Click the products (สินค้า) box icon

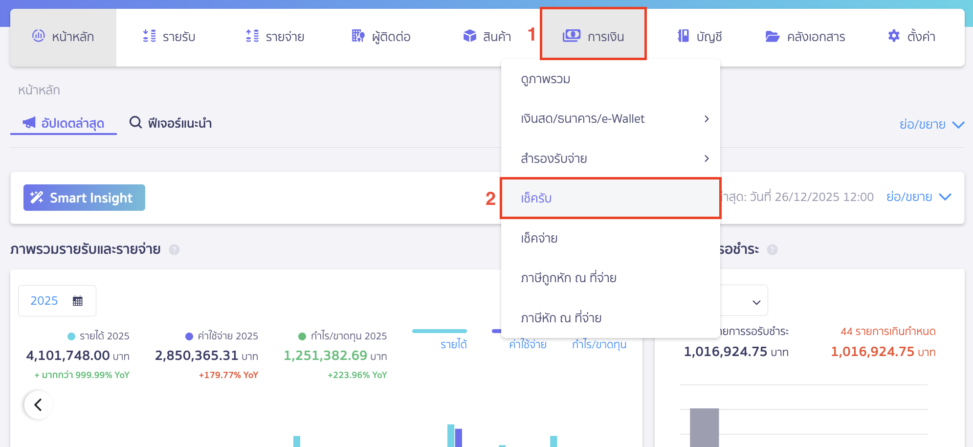point(469,36)
